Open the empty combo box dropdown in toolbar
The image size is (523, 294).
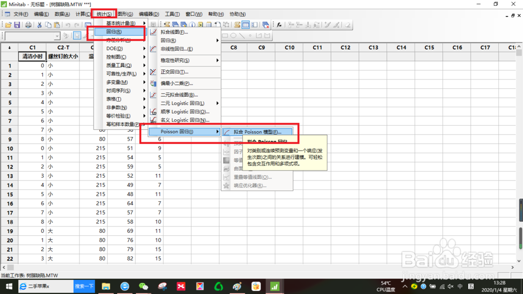point(57,36)
